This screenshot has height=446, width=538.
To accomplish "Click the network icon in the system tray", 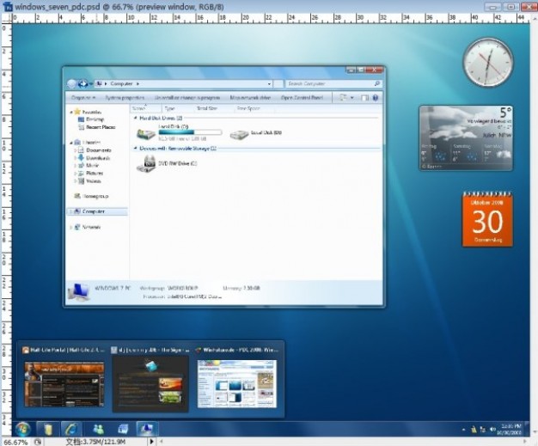I will click(x=483, y=429).
